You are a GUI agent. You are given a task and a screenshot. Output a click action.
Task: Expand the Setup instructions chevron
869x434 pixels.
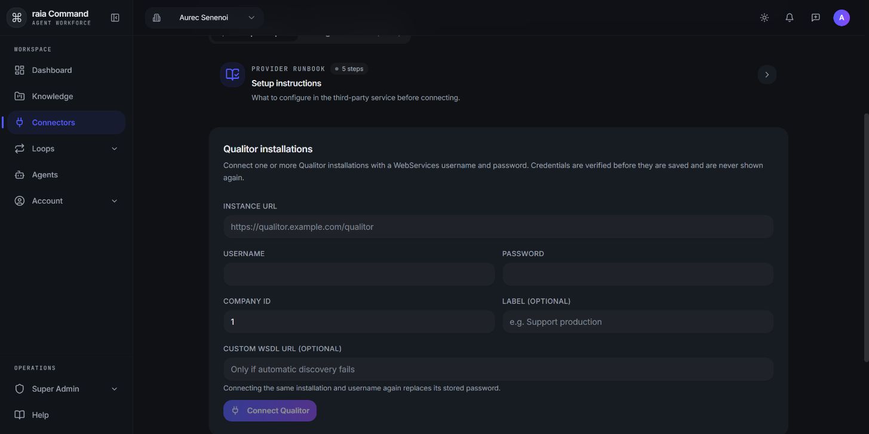(767, 75)
